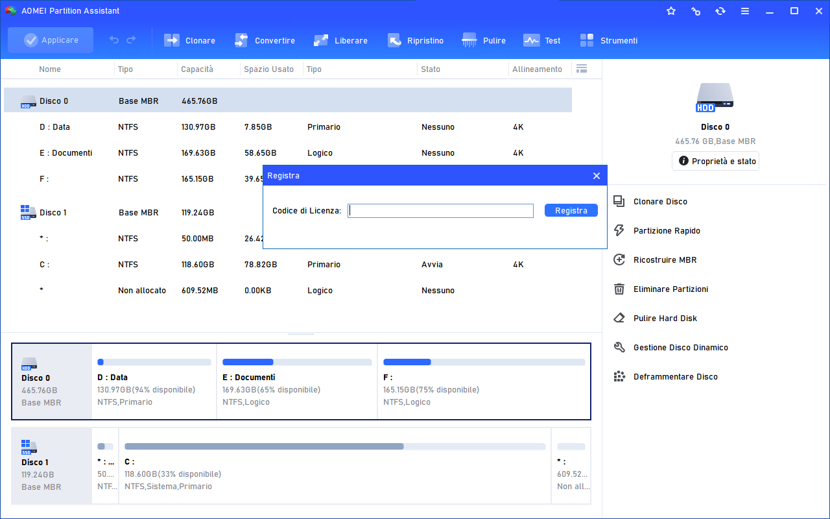Select the Disco 0 block in disk map

52,381
